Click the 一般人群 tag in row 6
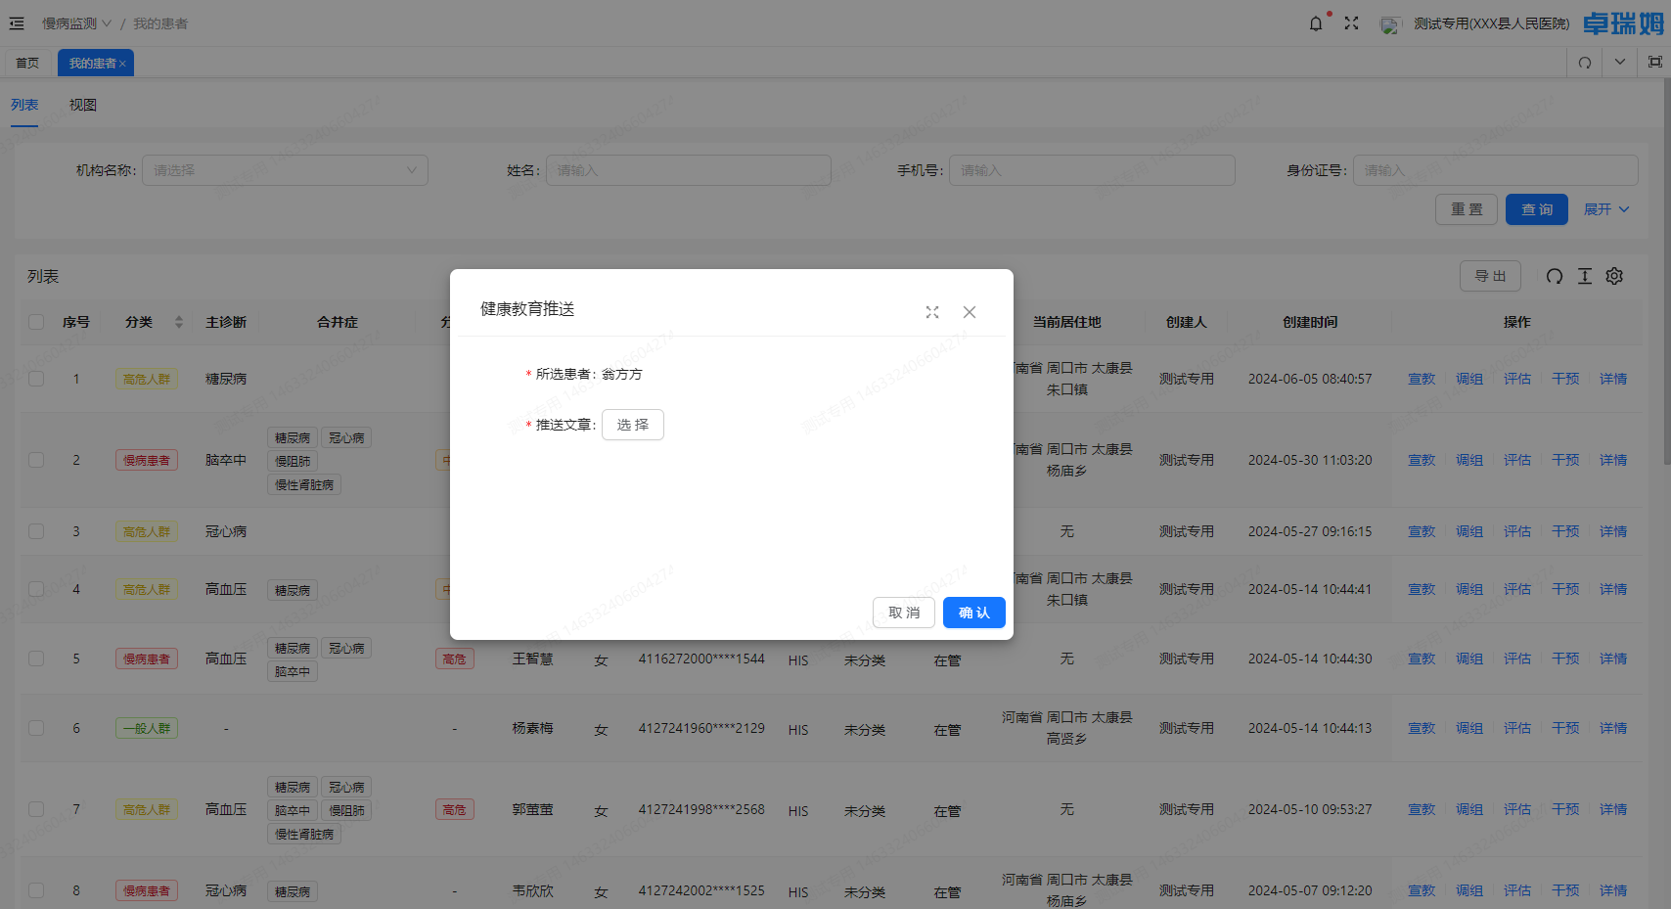 pyautogui.click(x=147, y=728)
